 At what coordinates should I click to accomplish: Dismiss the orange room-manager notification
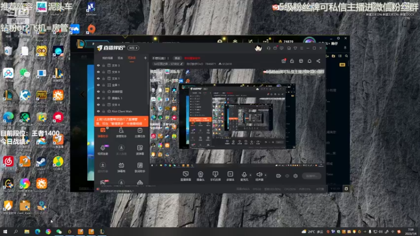145,120
